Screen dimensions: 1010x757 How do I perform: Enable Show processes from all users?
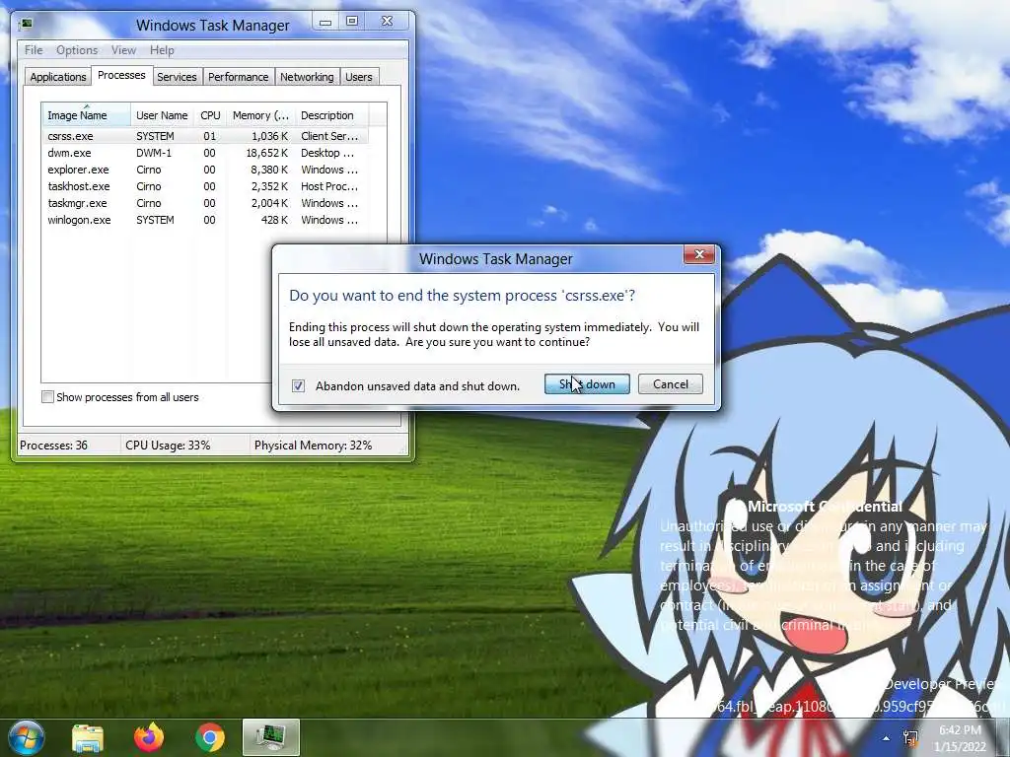click(x=47, y=396)
